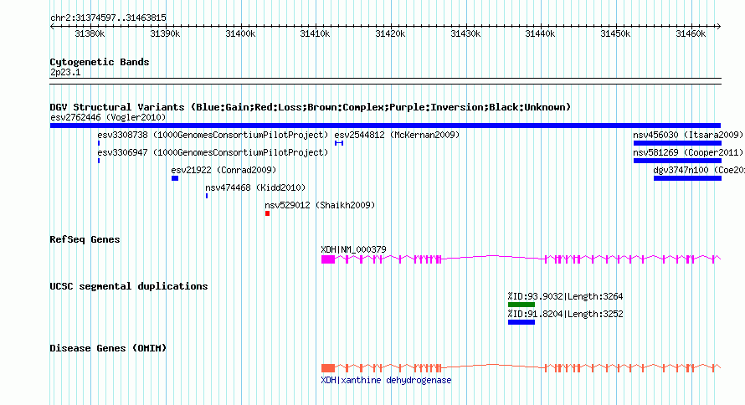Select the blue nsv581269 variant bar
745x405 pixels.
677,161
